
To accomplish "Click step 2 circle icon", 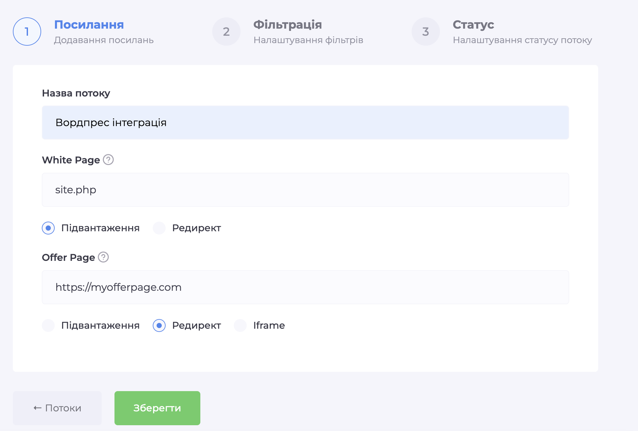I will coord(226,32).
